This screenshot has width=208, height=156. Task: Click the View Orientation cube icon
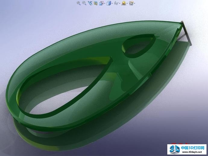pos(101,3)
